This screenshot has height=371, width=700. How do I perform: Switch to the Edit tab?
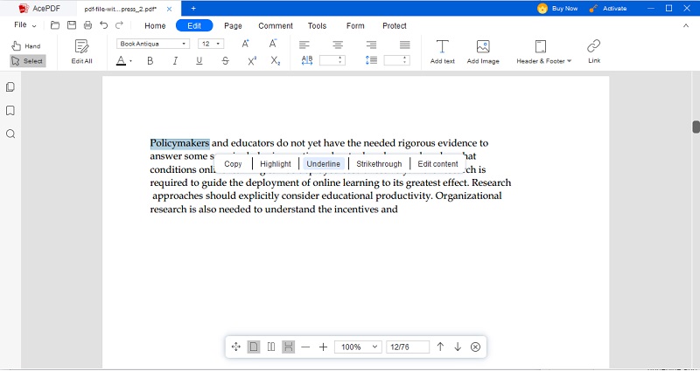(194, 26)
